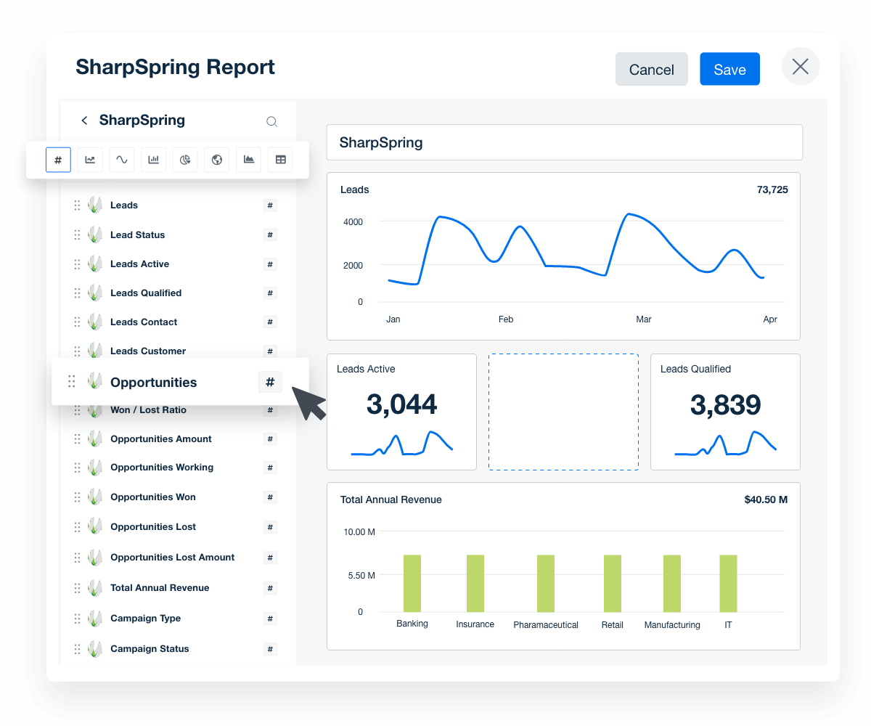This screenshot has height=726, width=871.
Task: Select the number (#) widget type icon
Action: (x=59, y=160)
